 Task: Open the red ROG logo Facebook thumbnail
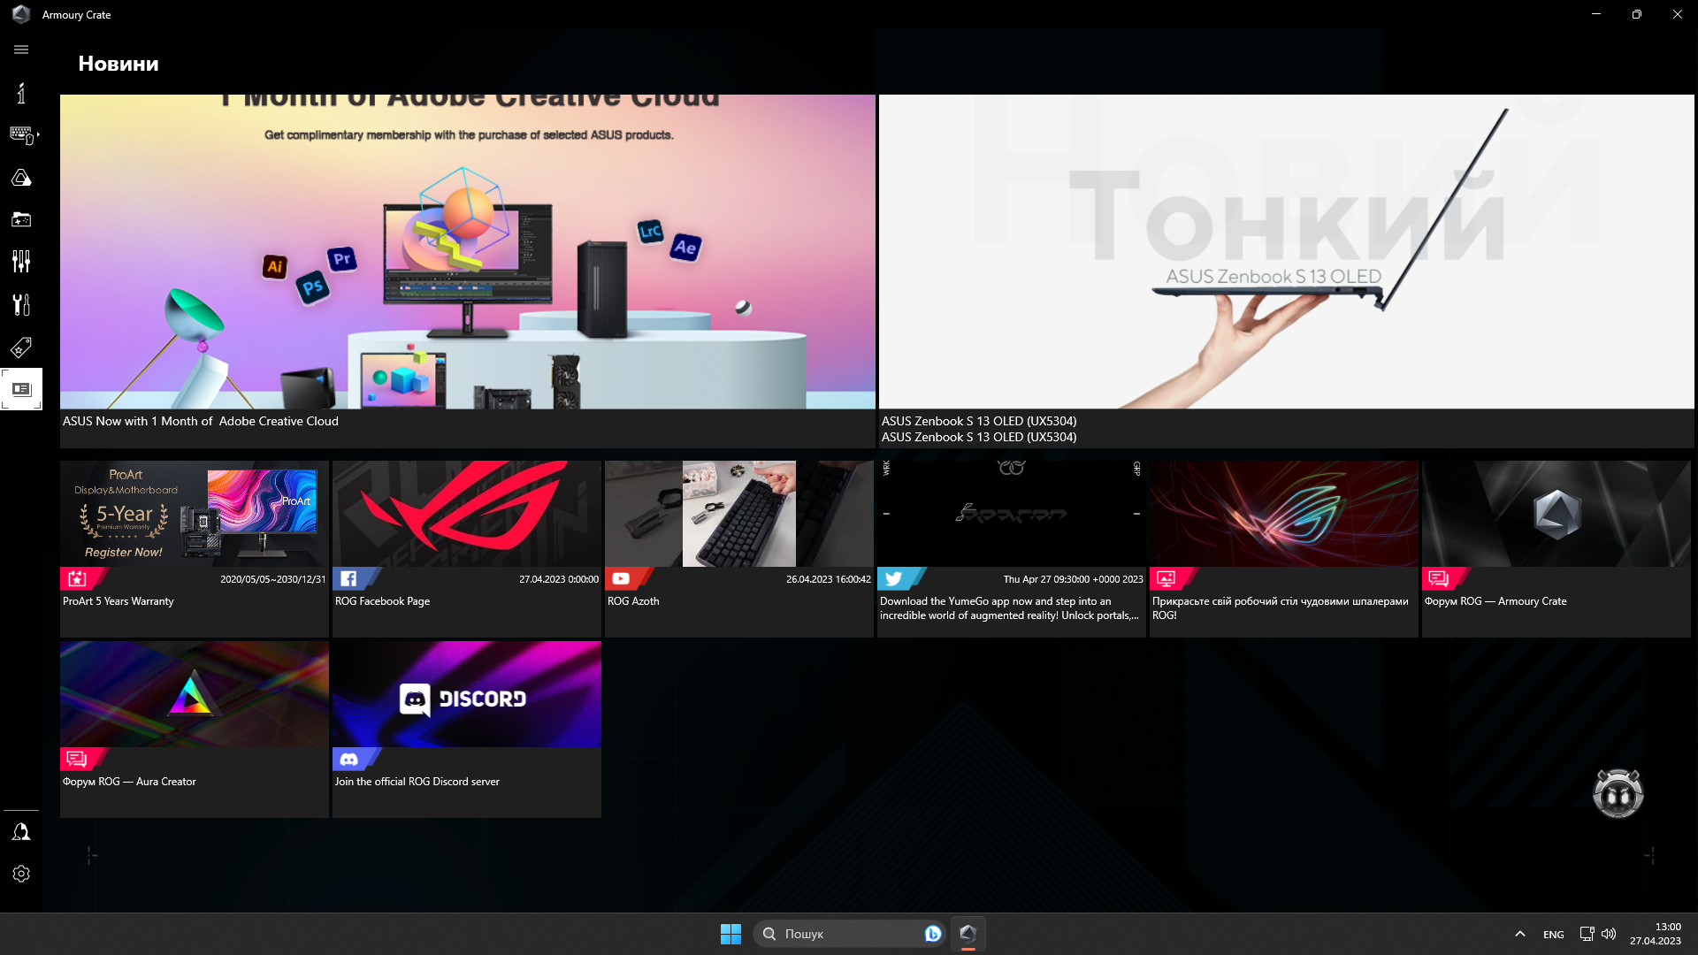click(466, 514)
